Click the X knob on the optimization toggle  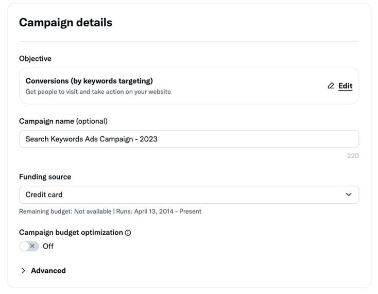pos(32,246)
